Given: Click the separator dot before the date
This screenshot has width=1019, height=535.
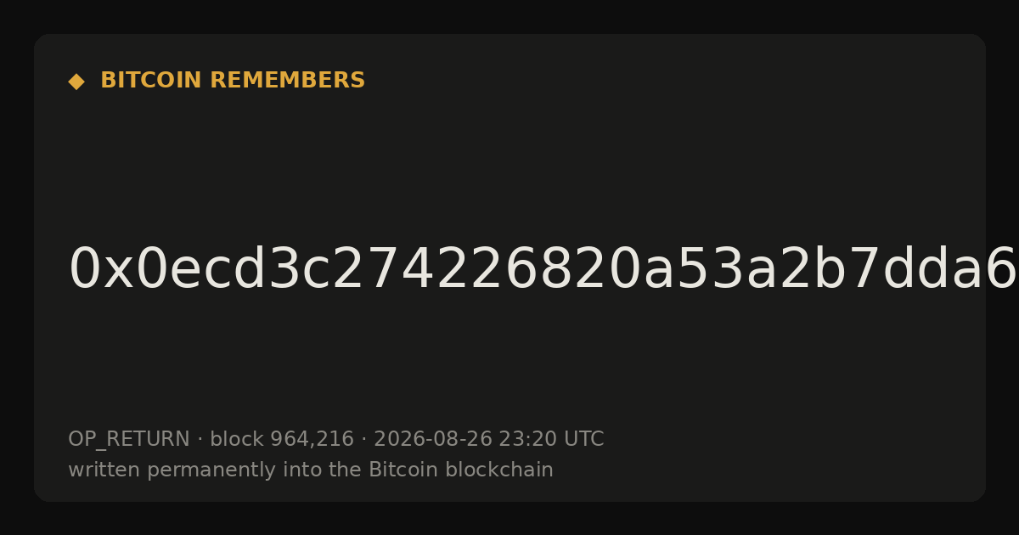Looking at the screenshot, I should tap(364, 440).
